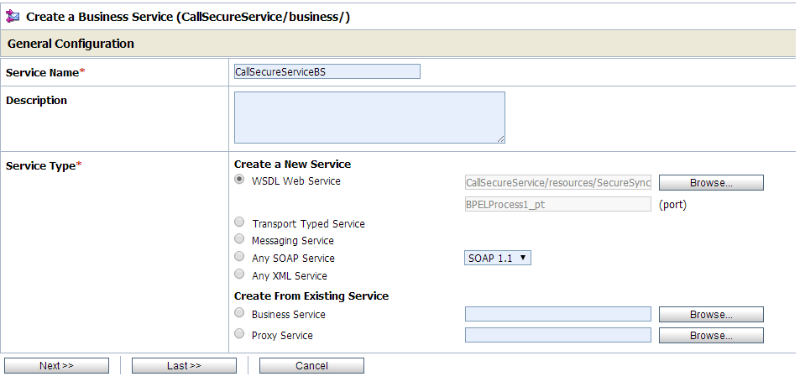Browse for an existing Proxy Service
The image size is (800, 387).
point(711,336)
